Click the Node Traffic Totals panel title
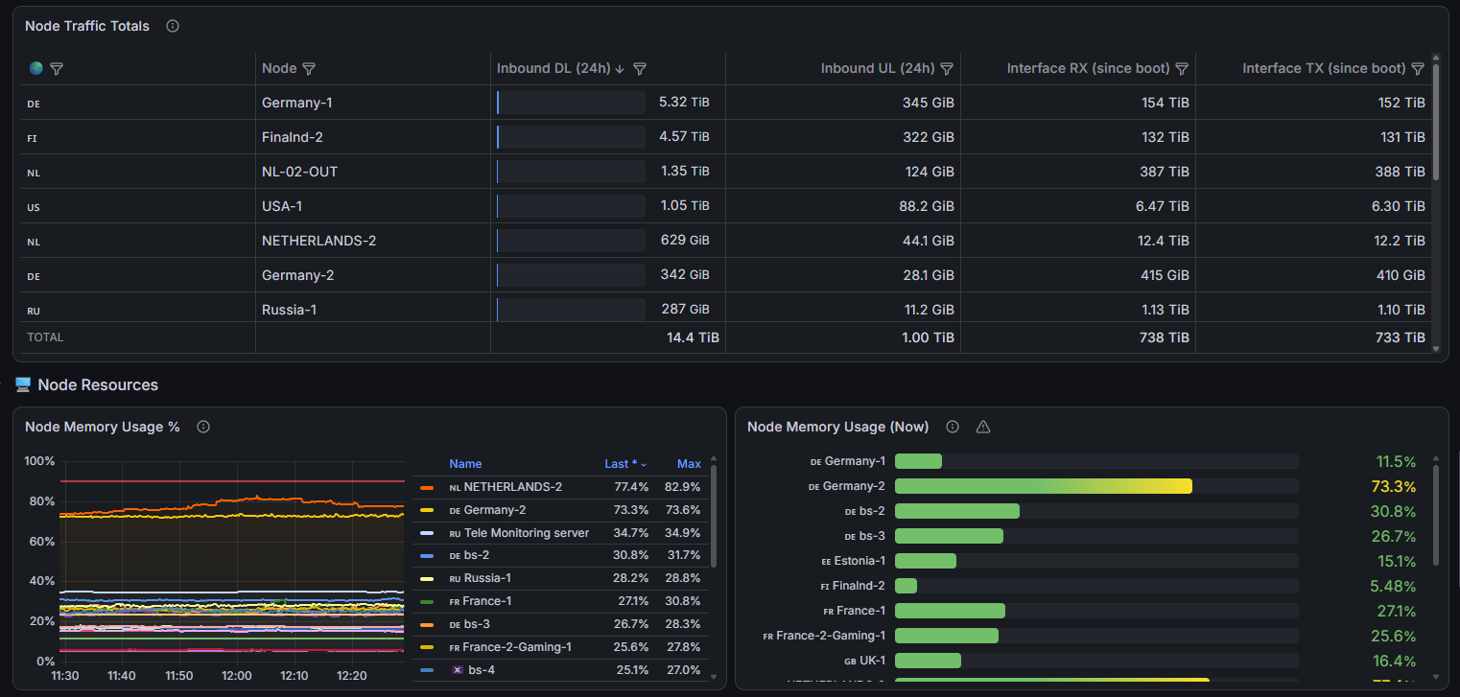The height and width of the screenshot is (697, 1460). coord(87,26)
